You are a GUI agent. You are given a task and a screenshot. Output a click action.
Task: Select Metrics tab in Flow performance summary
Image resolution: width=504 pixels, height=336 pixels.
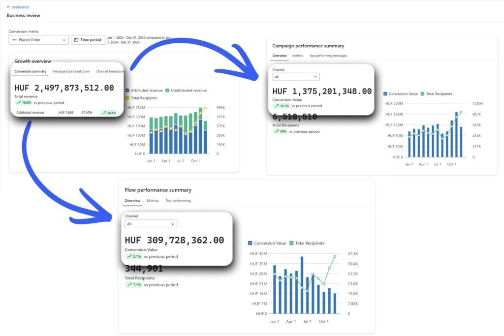(x=153, y=201)
